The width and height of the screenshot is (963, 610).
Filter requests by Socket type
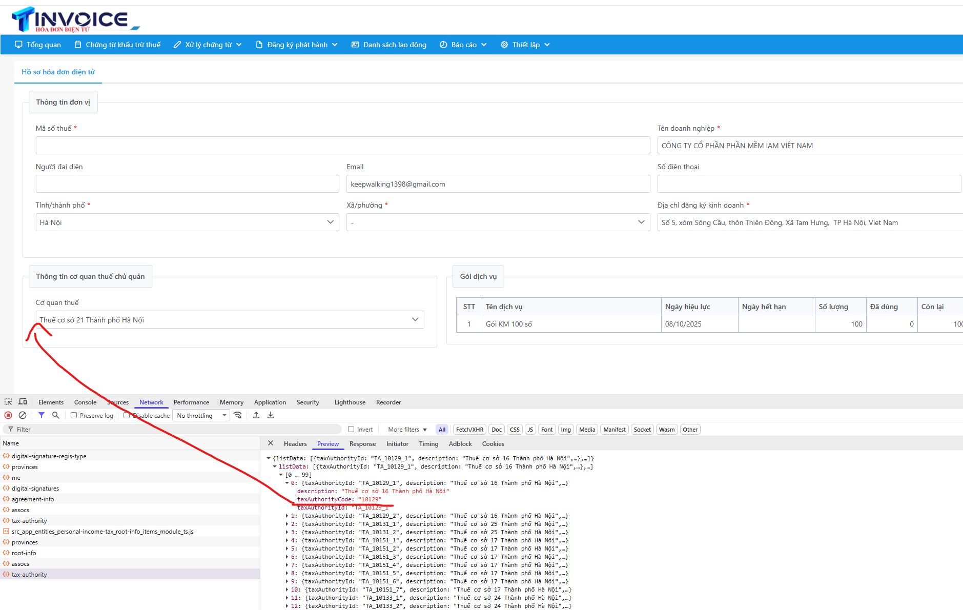point(642,430)
